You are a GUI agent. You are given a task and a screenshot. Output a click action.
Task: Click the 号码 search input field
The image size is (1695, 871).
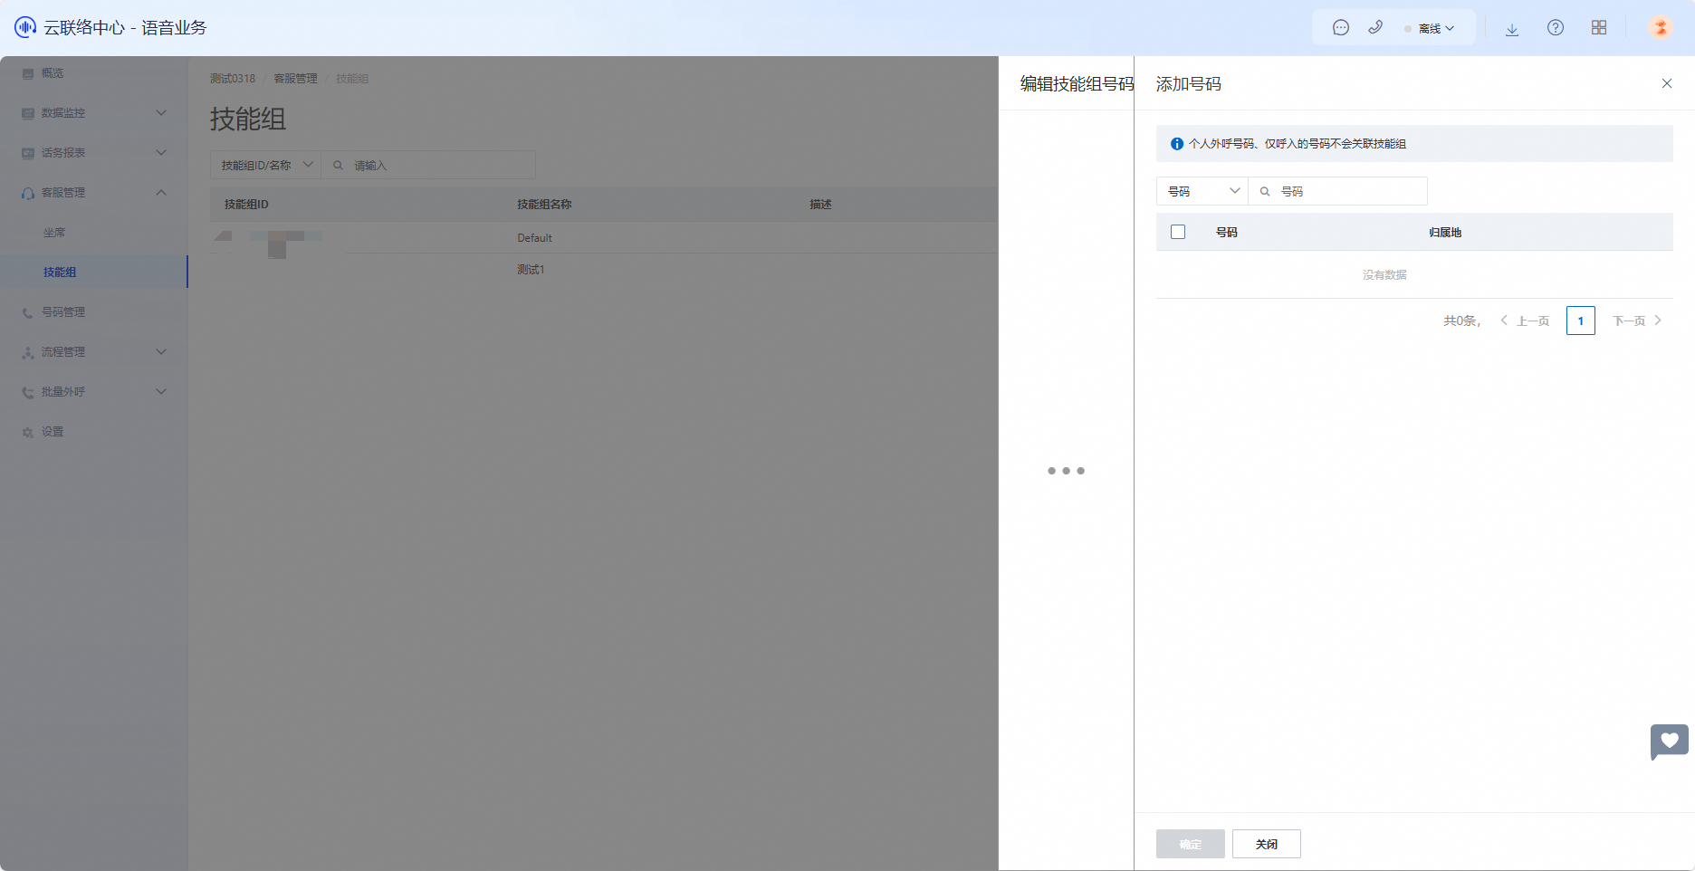1338,191
